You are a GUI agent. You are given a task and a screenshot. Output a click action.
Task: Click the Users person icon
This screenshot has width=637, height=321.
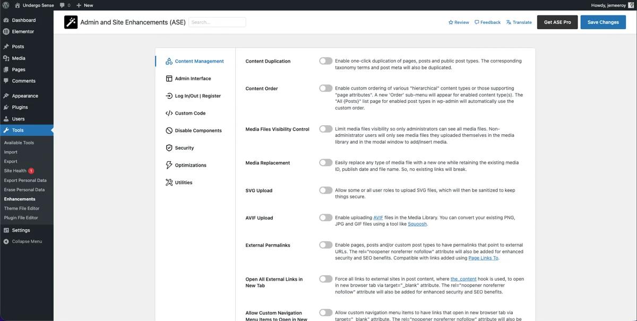(x=6, y=119)
